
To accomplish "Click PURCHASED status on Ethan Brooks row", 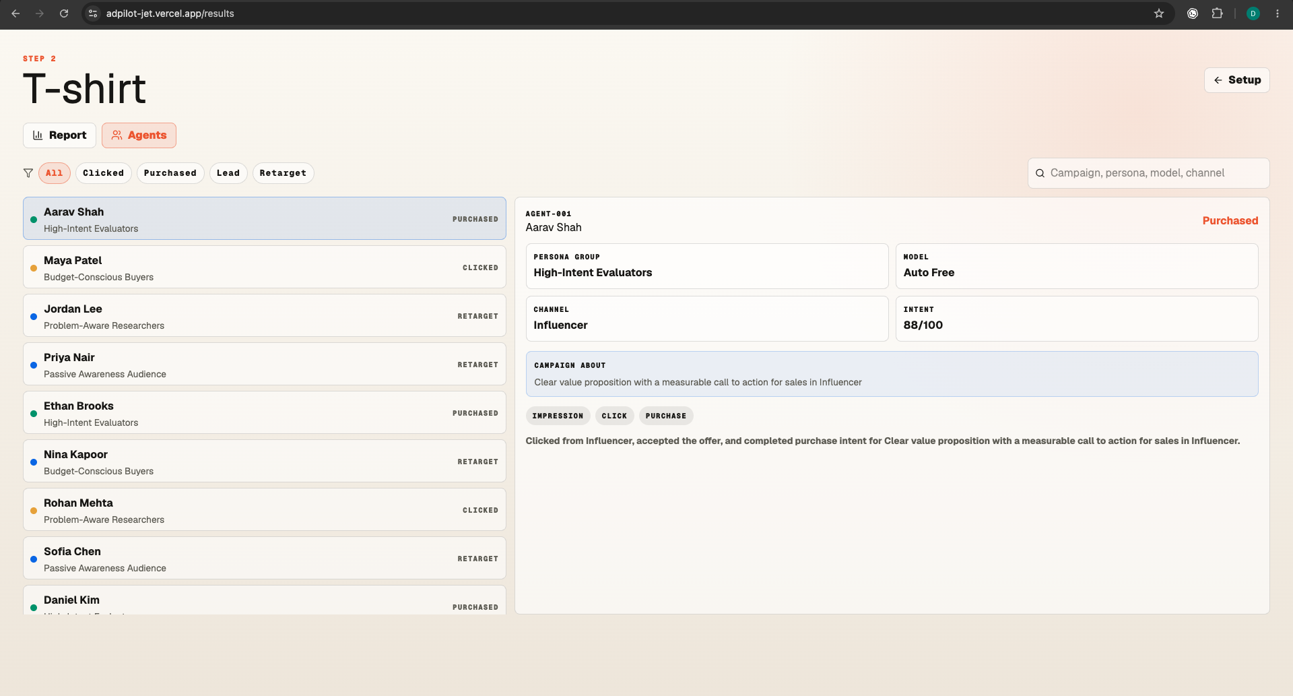I will click(x=475, y=413).
